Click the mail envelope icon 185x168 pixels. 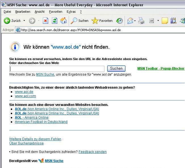pos(130,21)
